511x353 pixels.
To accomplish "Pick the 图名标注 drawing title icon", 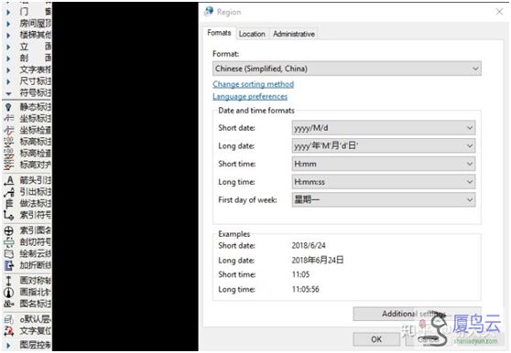I will click(9, 304).
